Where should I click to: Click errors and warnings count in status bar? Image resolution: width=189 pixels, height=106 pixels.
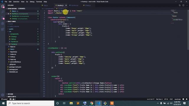tap(12, 99)
